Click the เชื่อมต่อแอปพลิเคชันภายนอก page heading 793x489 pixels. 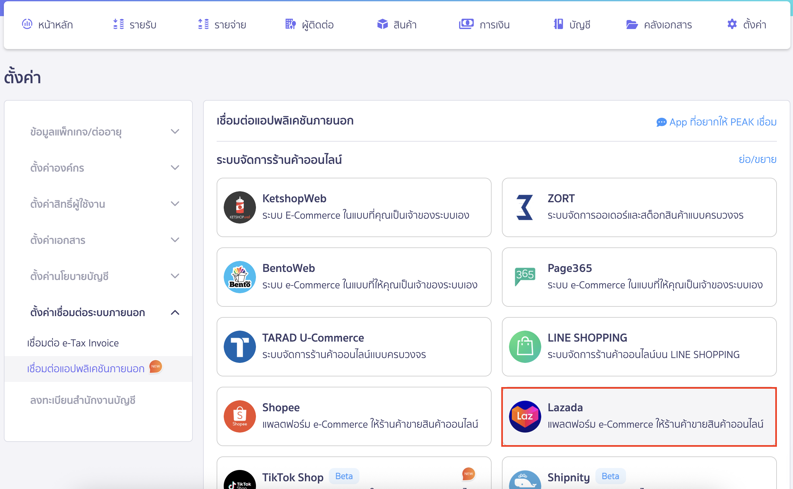click(285, 121)
